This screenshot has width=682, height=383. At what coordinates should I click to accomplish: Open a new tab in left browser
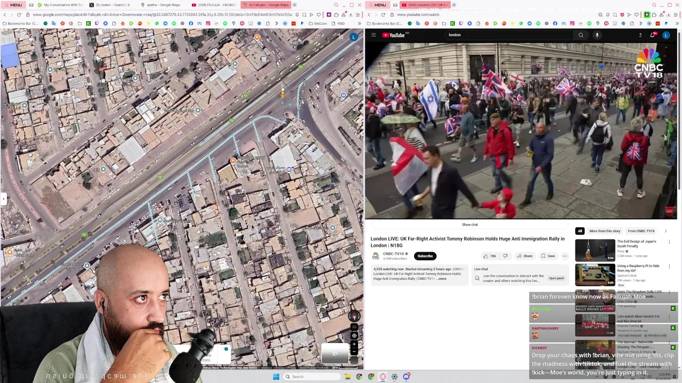click(295, 5)
